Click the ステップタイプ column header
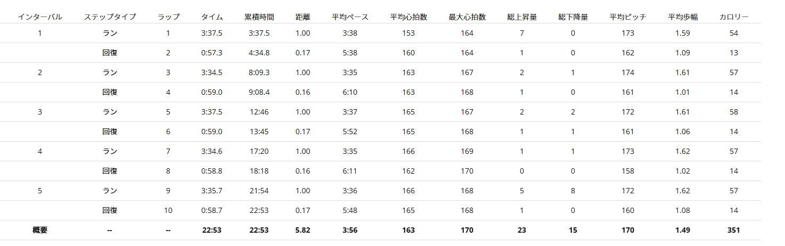The width and height of the screenshot is (785, 246). (110, 17)
